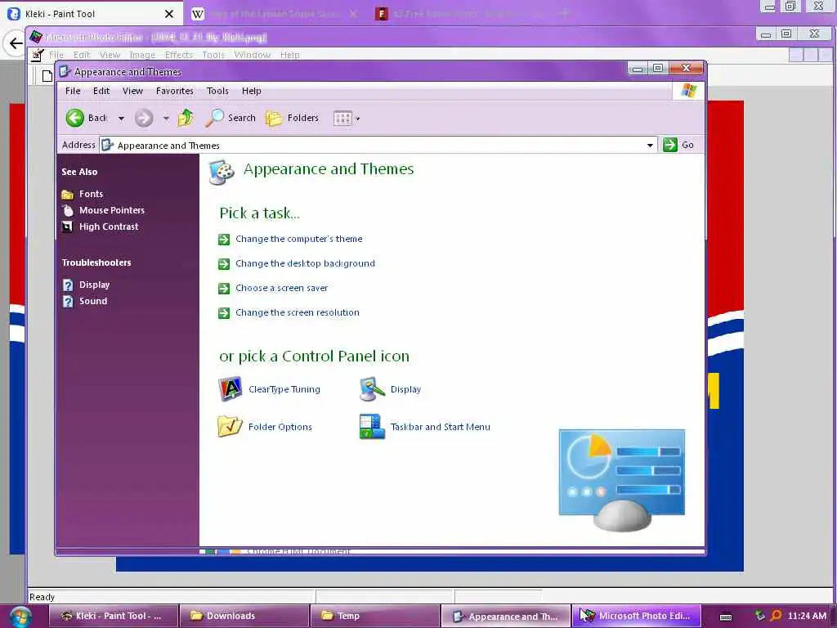
Task: Click the Sound troubleshooter link
Action: pos(93,301)
